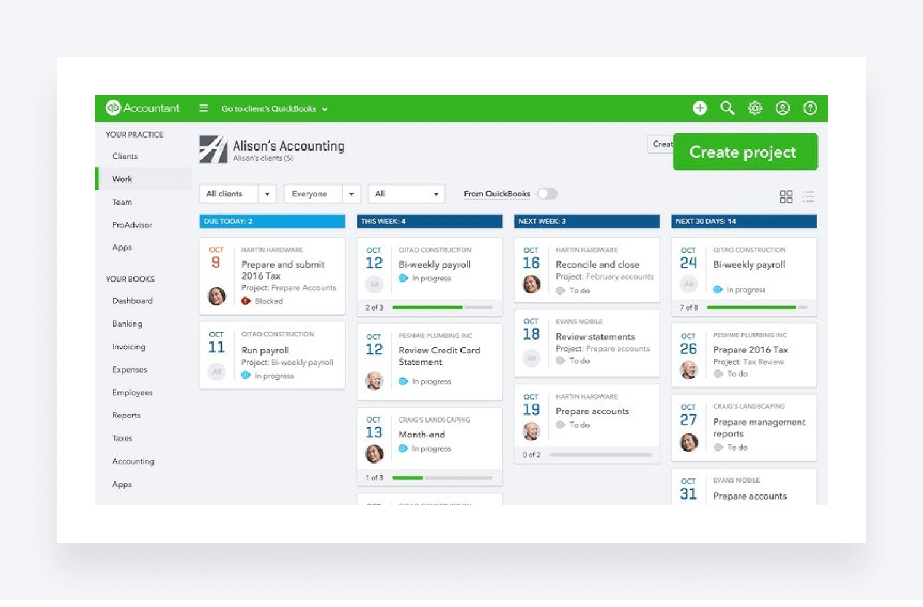Open Review statements task card
The image size is (923, 607).
(587, 343)
